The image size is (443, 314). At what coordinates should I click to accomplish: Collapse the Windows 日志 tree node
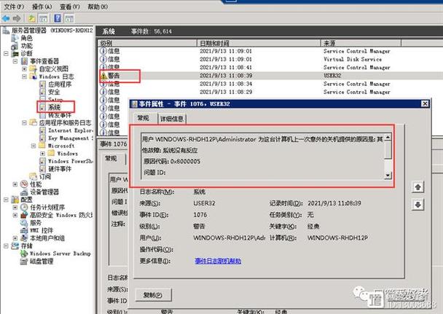point(24,76)
